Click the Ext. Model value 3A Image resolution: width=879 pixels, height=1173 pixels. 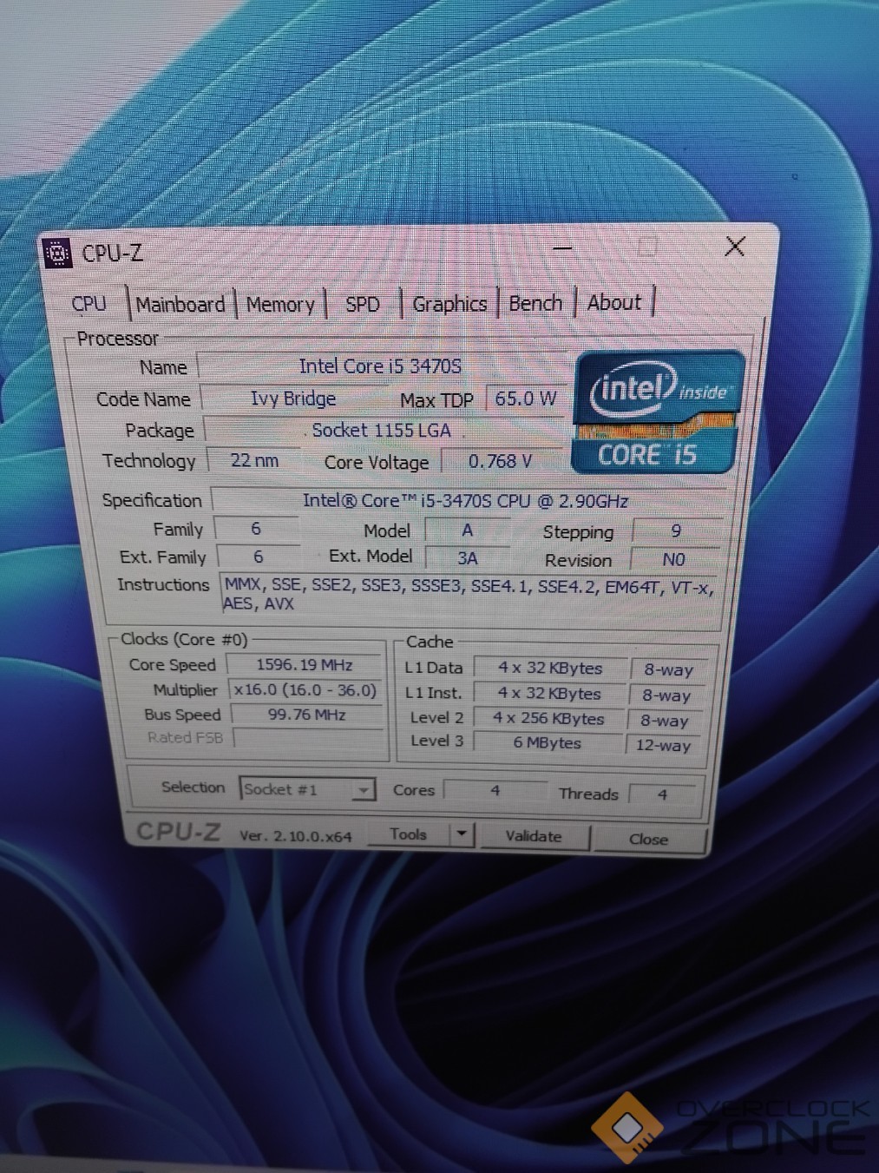[468, 557]
